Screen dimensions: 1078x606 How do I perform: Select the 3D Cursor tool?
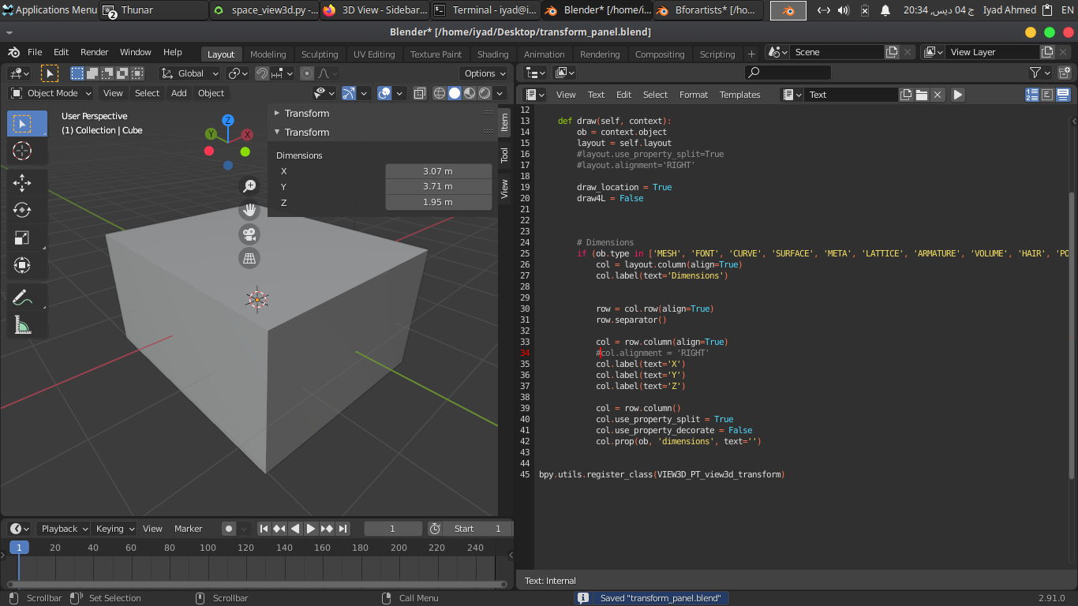click(x=22, y=151)
